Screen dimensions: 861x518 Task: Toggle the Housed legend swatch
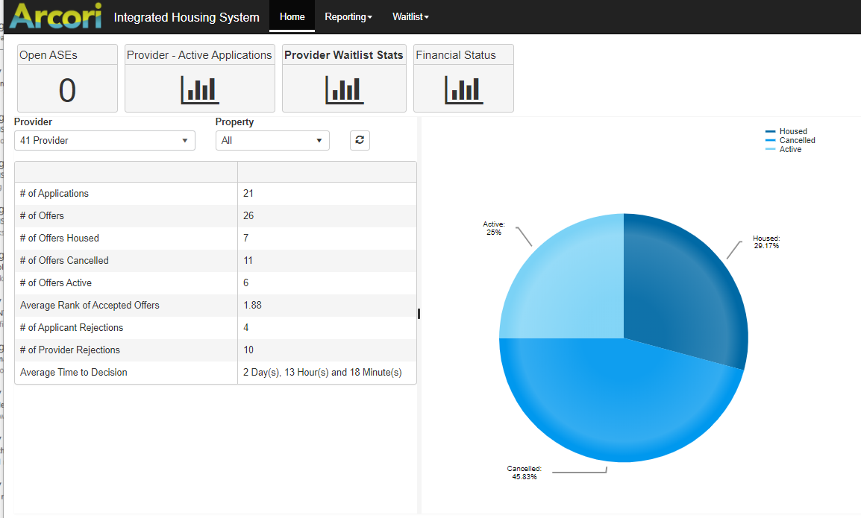point(771,132)
